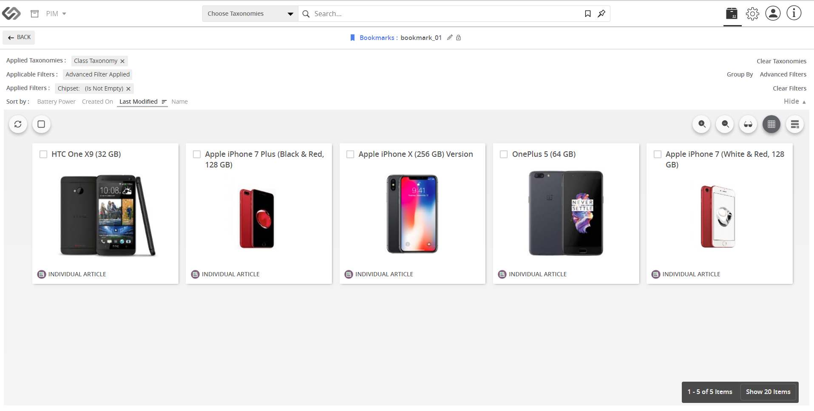Sort by Name

click(x=179, y=102)
